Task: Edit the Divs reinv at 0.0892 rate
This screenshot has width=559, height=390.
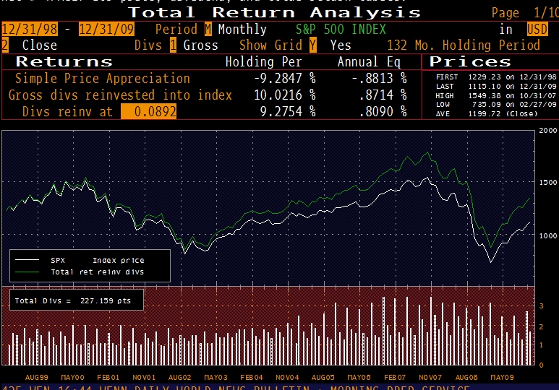Action: (148, 111)
